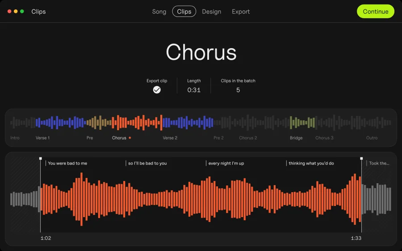
Task: Click the 'Clips in the batch' label
Action: 238,81
